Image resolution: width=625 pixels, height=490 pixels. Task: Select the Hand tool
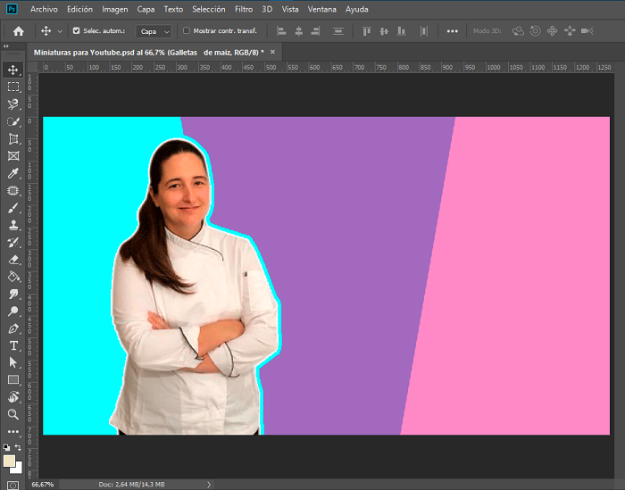coord(12,397)
